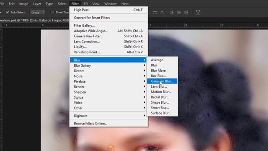Expand the Blur Gallery submenu
Image resolution: width=268 pixels, height=151 pixels.
coord(108,65)
